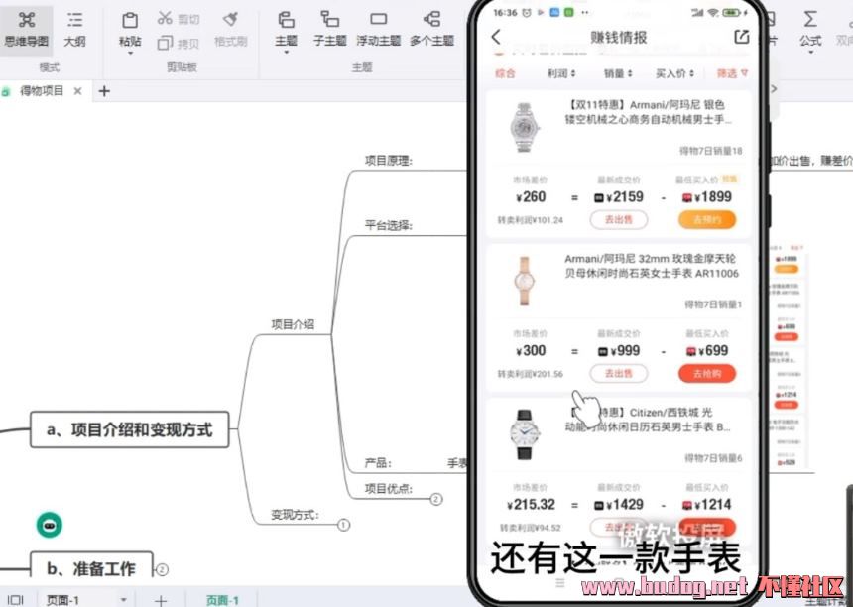Click the ¥300 market difference value
Image resolution: width=853 pixels, height=607 pixels.
pyautogui.click(x=531, y=351)
